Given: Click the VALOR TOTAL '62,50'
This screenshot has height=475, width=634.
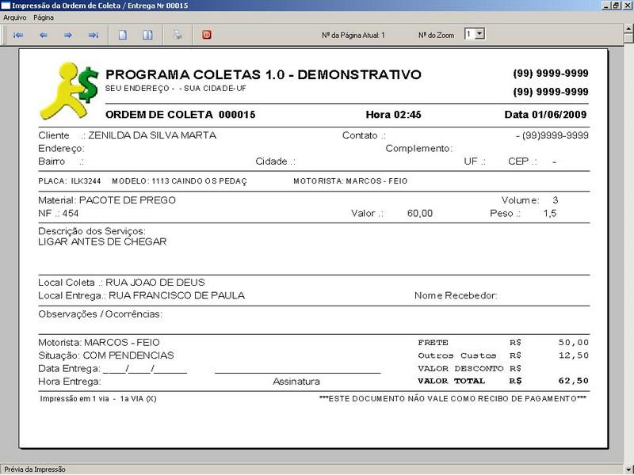Looking at the screenshot, I should click(x=573, y=381).
